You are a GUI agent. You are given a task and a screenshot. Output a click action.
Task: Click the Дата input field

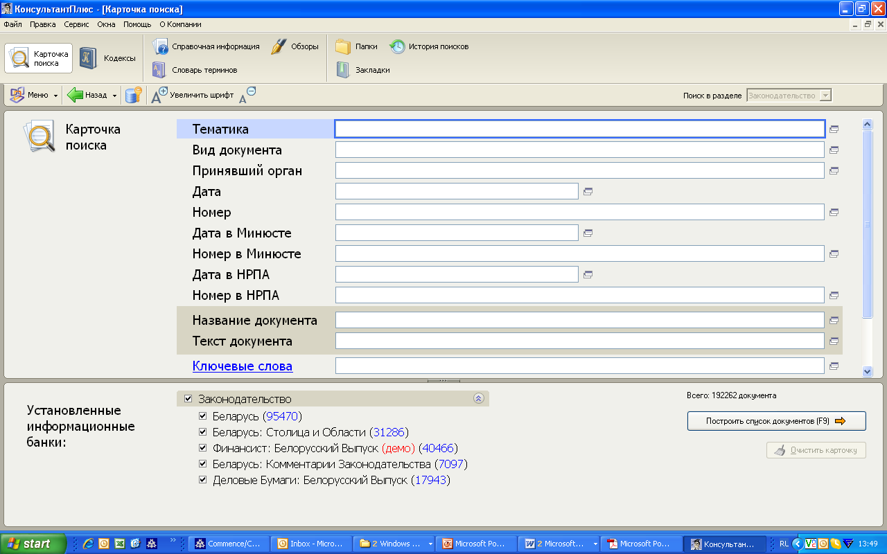point(457,191)
